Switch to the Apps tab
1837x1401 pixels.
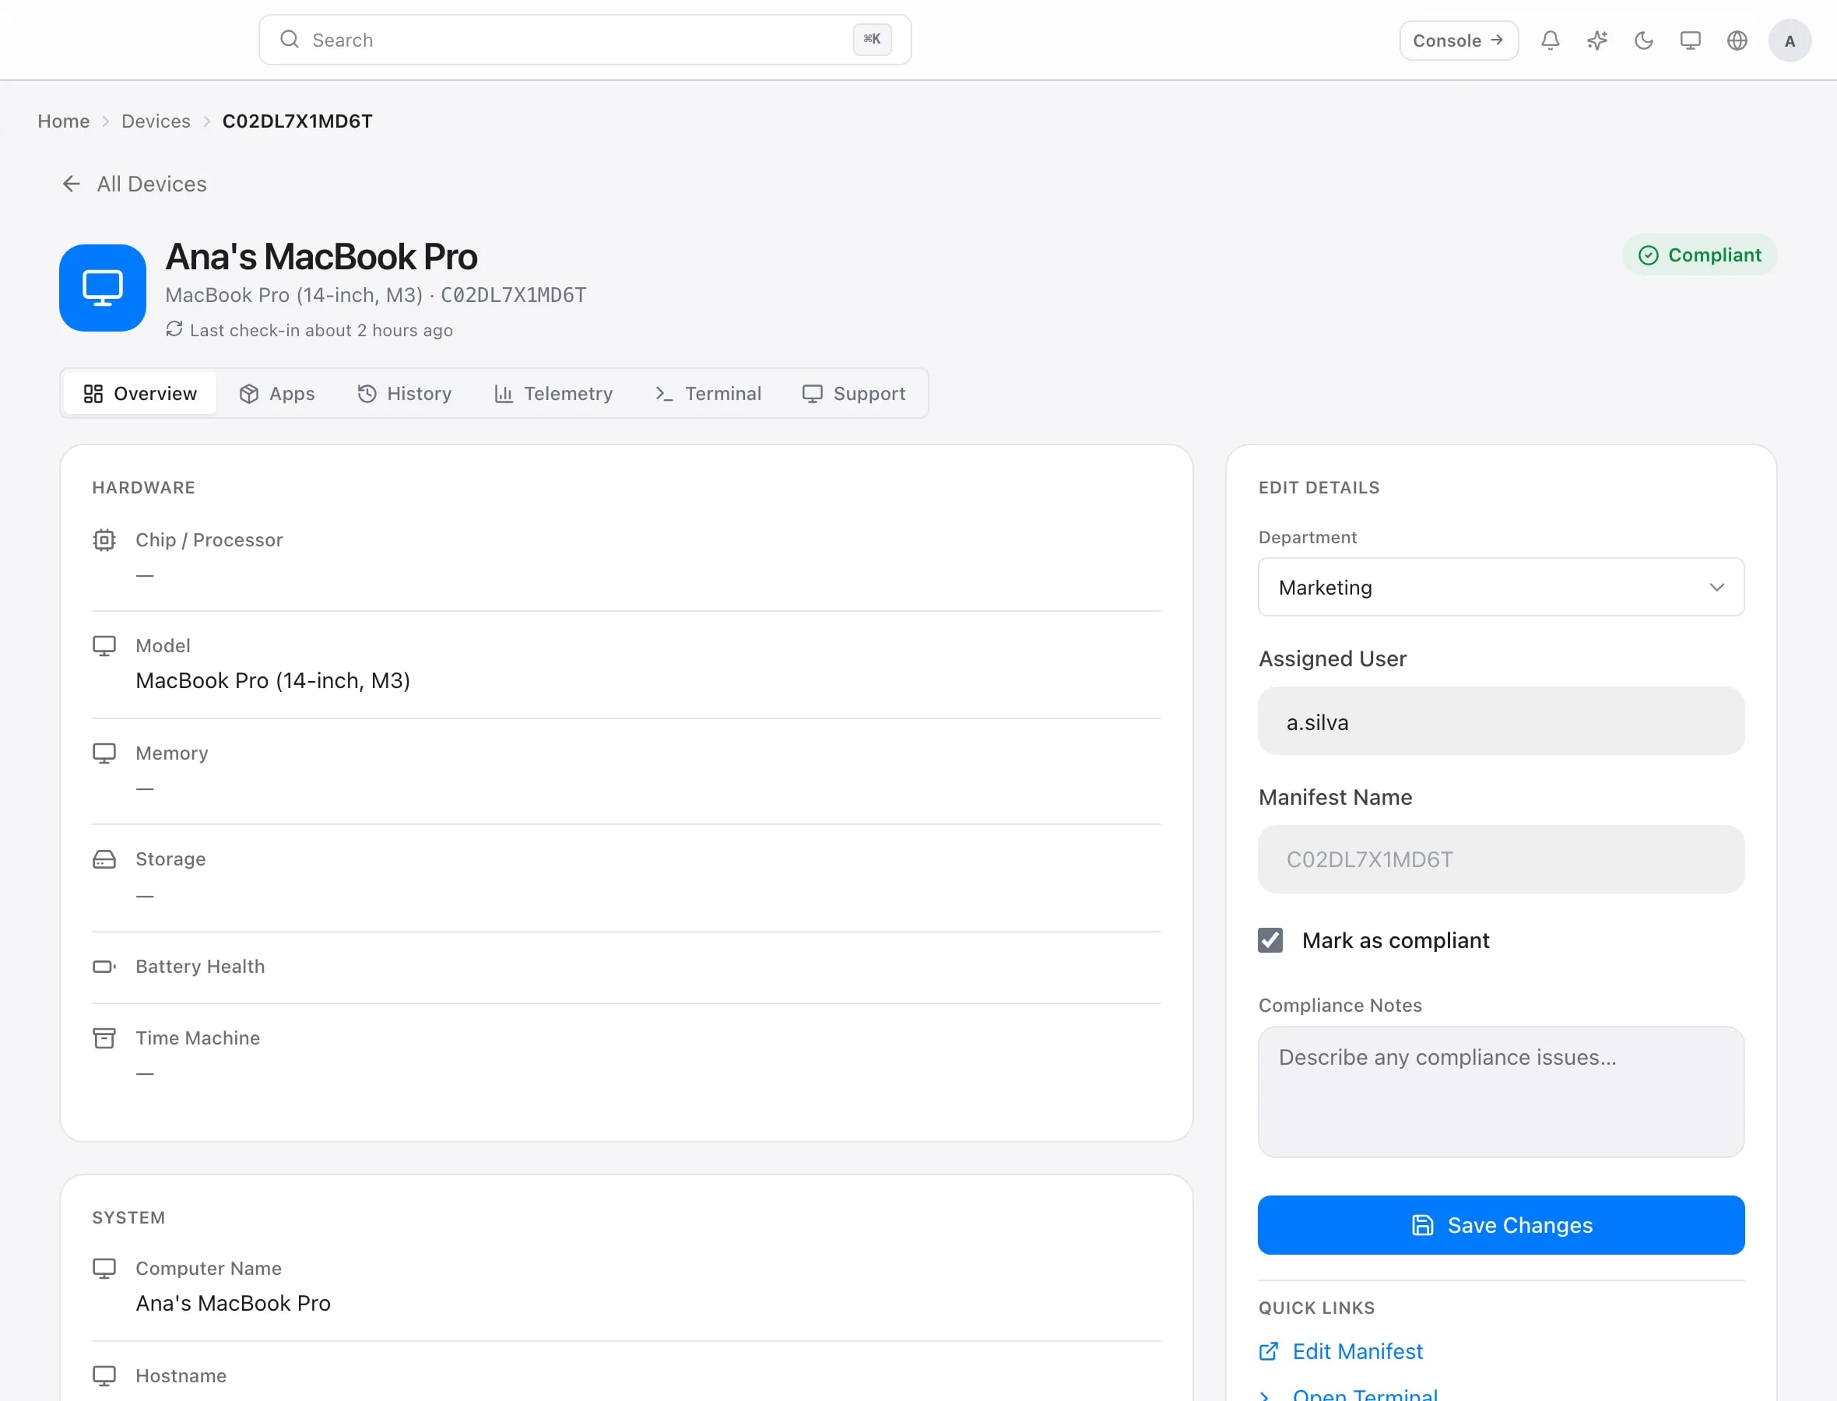click(x=277, y=394)
